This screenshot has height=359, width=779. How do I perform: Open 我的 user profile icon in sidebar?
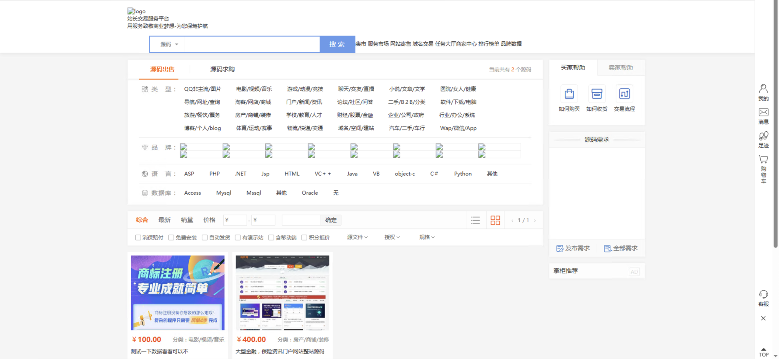[x=763, y=89]
